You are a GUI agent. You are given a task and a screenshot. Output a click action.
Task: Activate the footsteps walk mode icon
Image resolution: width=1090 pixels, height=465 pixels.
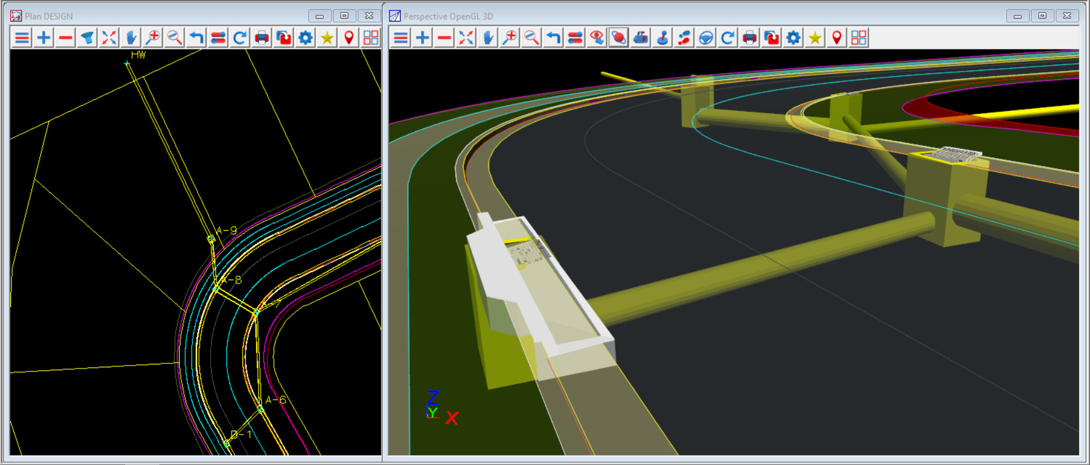[x=684, y=38]
